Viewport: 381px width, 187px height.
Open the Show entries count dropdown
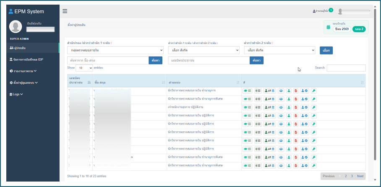tap(84, 68)
